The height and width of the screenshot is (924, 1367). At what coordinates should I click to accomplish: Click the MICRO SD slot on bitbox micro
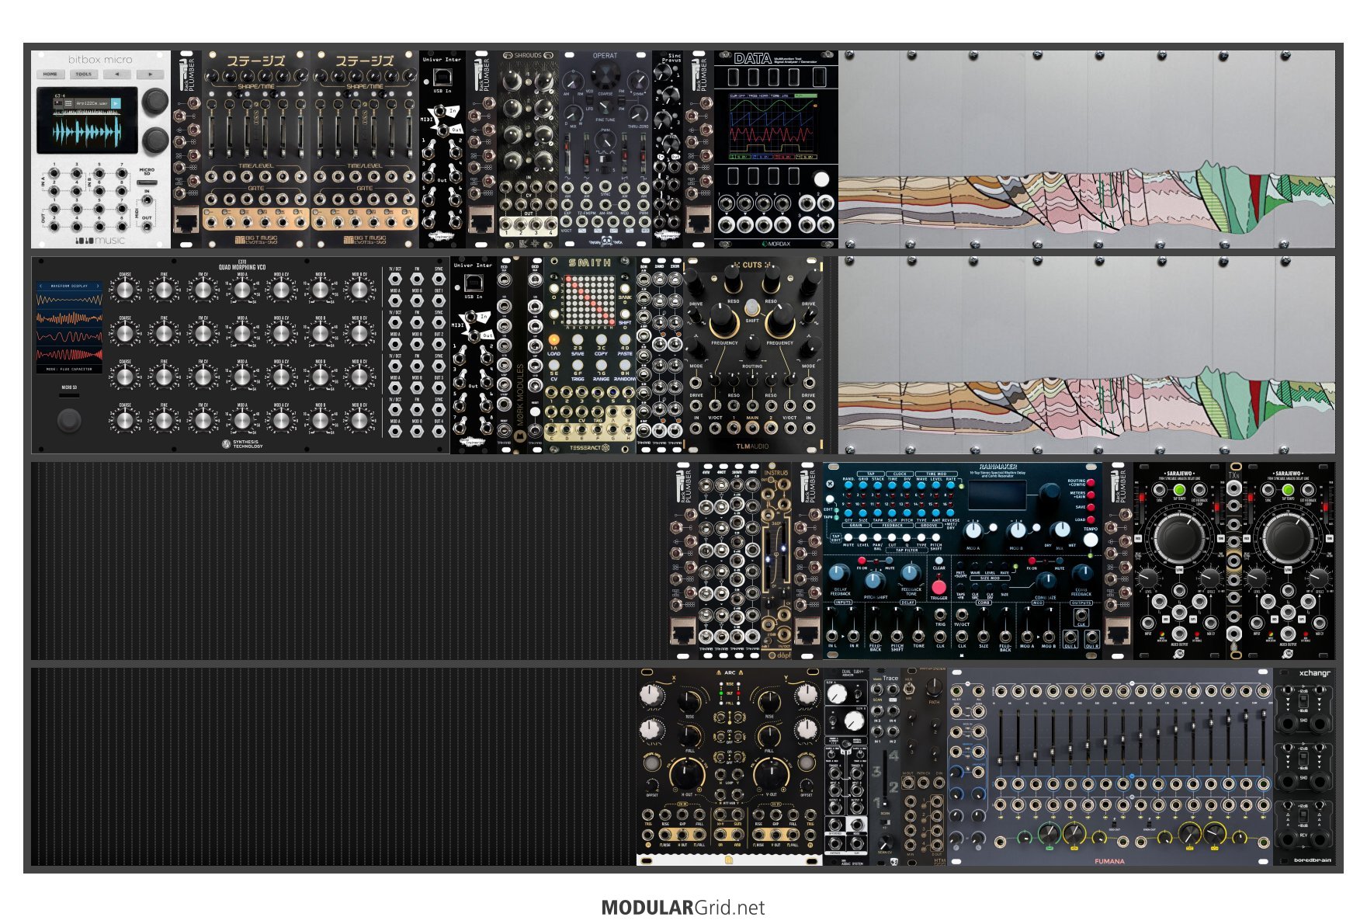(147, 182)
